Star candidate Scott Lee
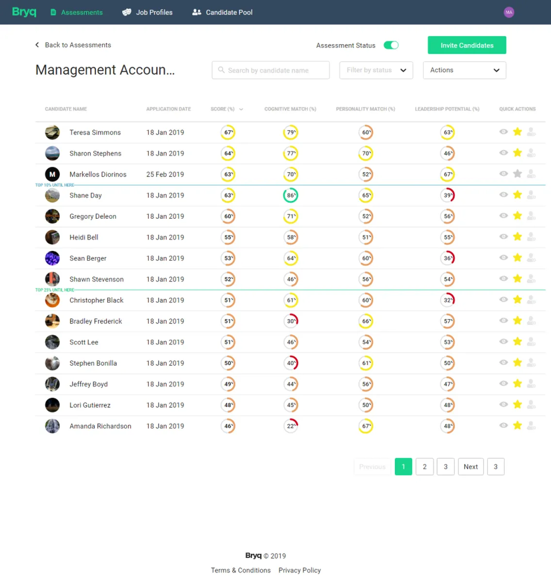Viewport: 551px width, 582px height. (x=518, y=341)
